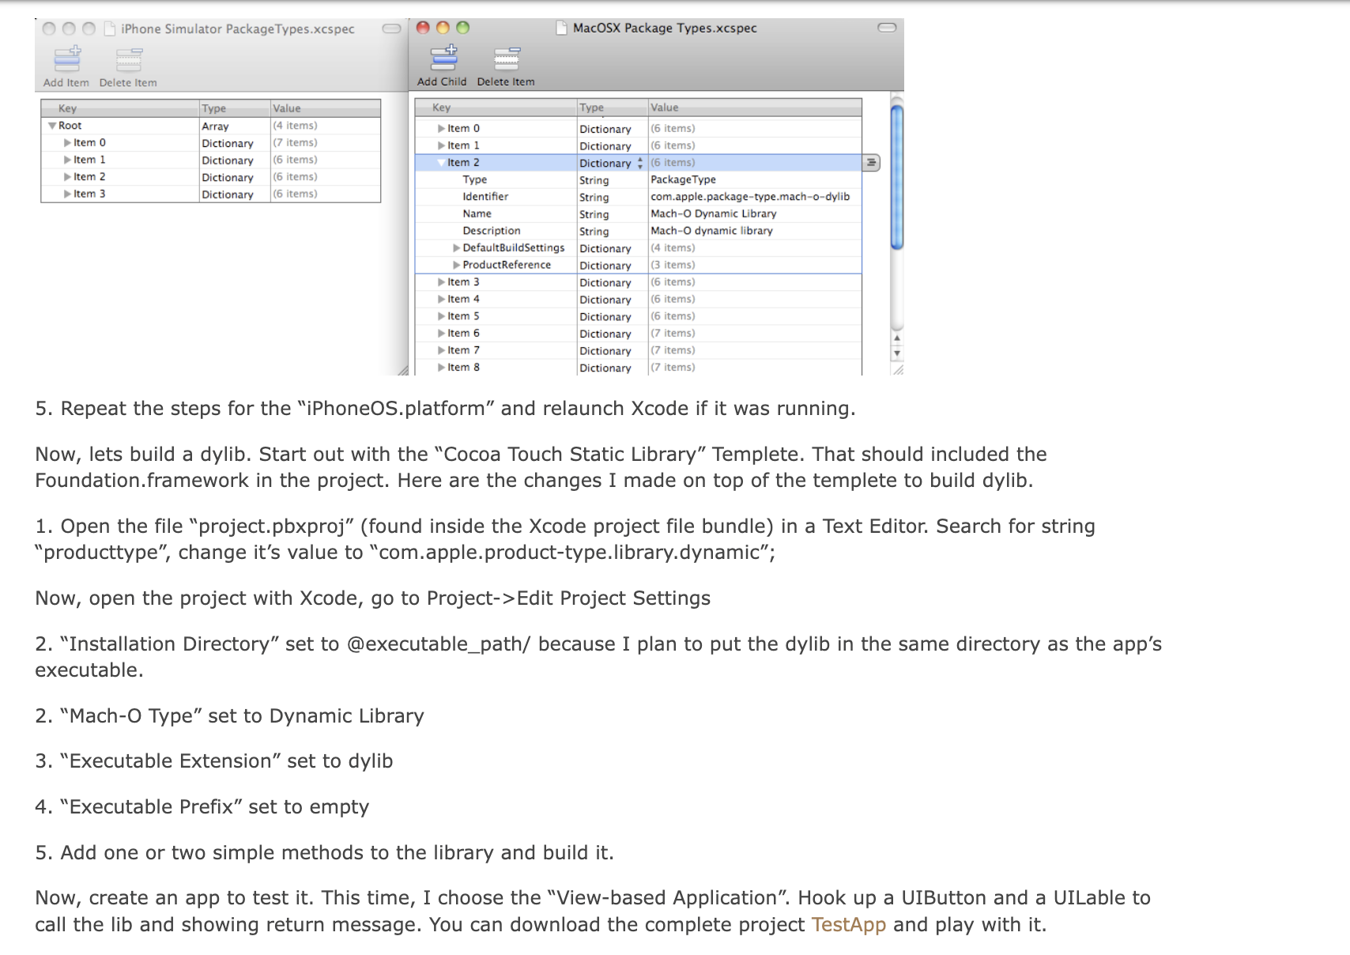
Task: Click the list button beside the Item 2 row
Action: click(870, 163)
